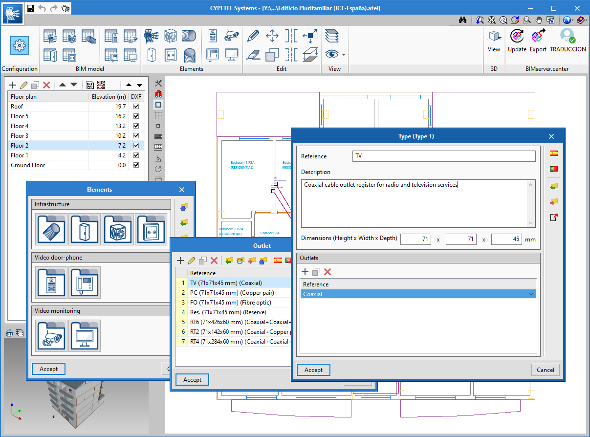This screenshot has width=590, height=437.
Task: Toggle DXF checkbox for Floor 3
Action: (136, 136)
